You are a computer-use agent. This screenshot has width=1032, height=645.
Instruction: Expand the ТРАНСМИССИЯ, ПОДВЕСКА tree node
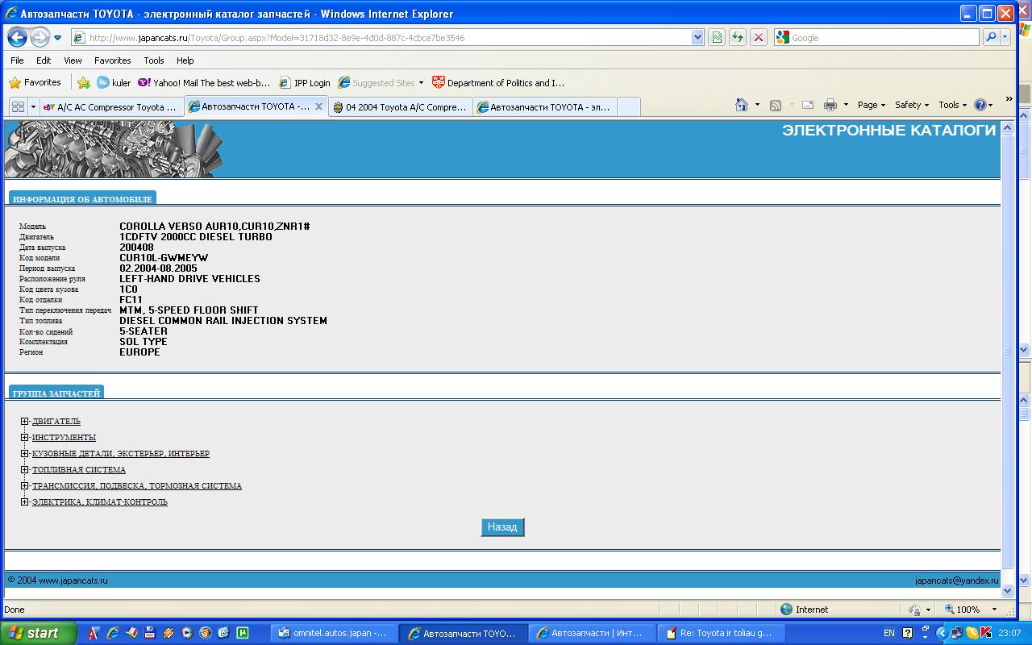25,485
